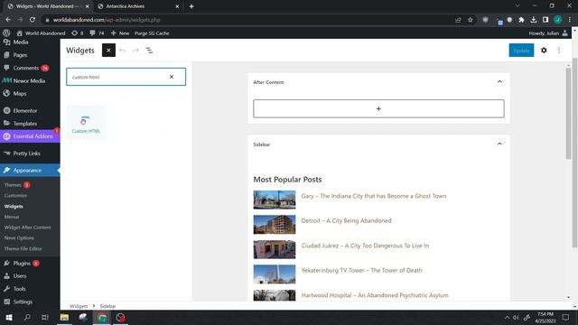The height and width of the screenshot is (325, 578).
Task: Open browser extensions puzzle icon
Action: pos(521,20)
